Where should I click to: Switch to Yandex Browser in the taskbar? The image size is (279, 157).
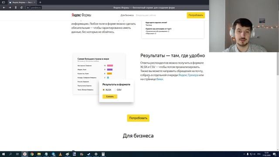(25, 154)
